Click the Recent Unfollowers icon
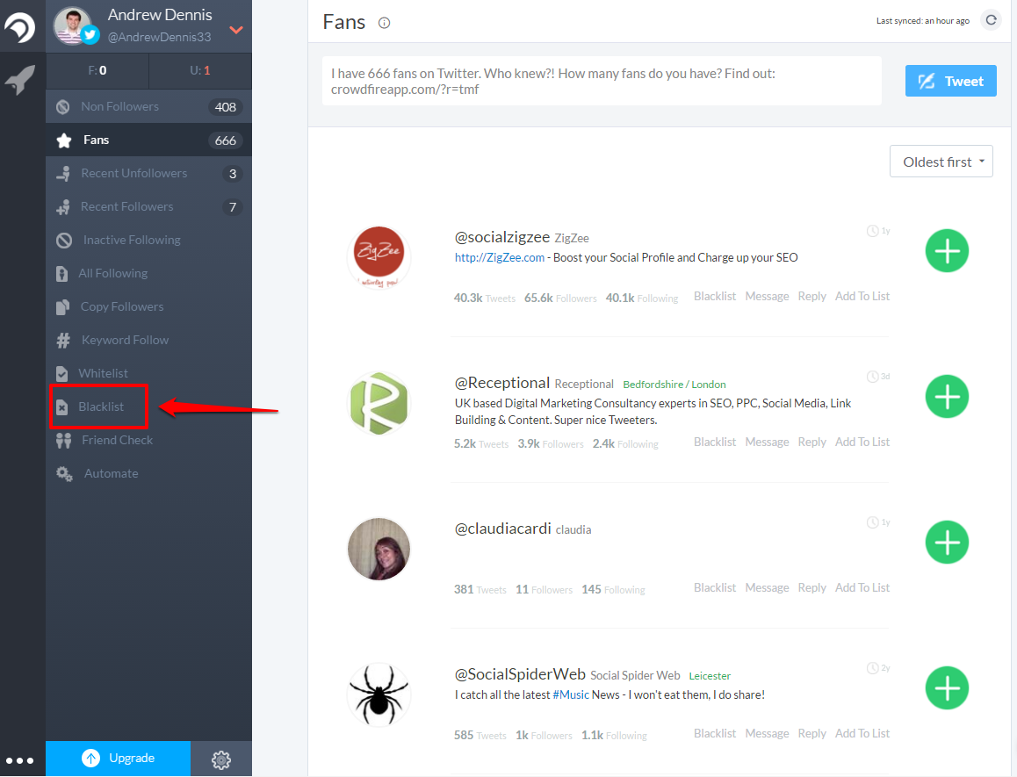This screenshot has height=777, width=1017. tap(63, 174)
